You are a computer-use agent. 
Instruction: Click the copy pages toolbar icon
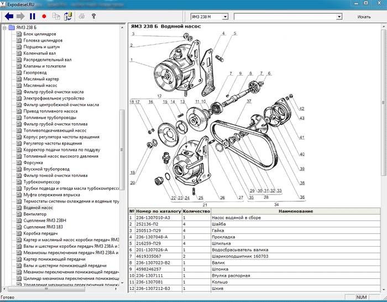click(56, 16)
